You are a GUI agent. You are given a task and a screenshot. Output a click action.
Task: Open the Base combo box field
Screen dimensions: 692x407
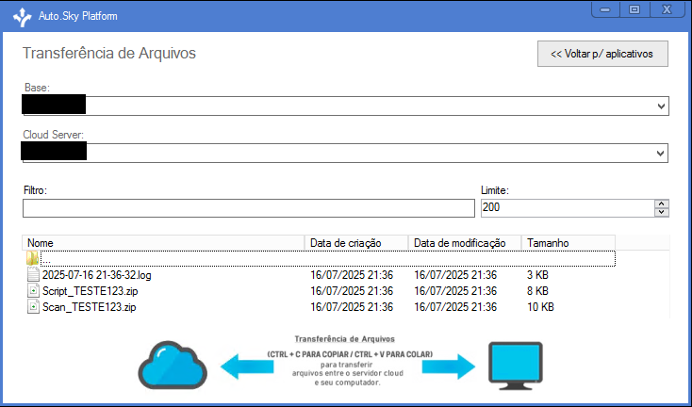point(346,106)
